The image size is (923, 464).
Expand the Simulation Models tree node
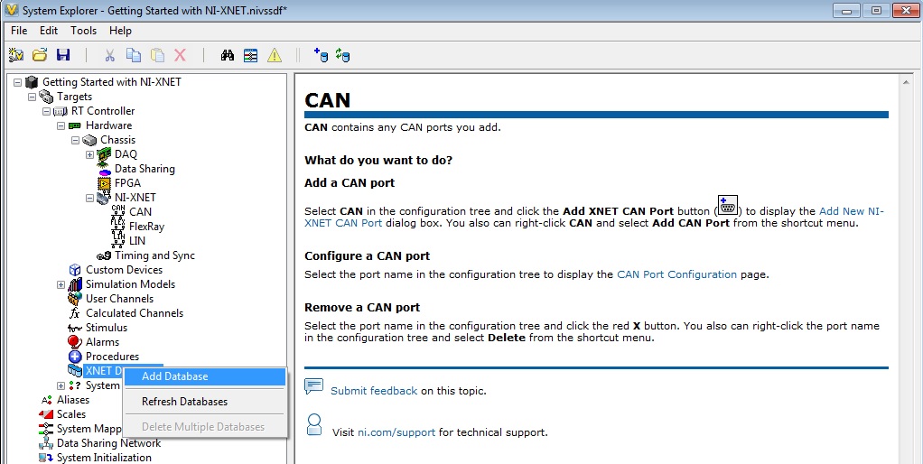61,284
